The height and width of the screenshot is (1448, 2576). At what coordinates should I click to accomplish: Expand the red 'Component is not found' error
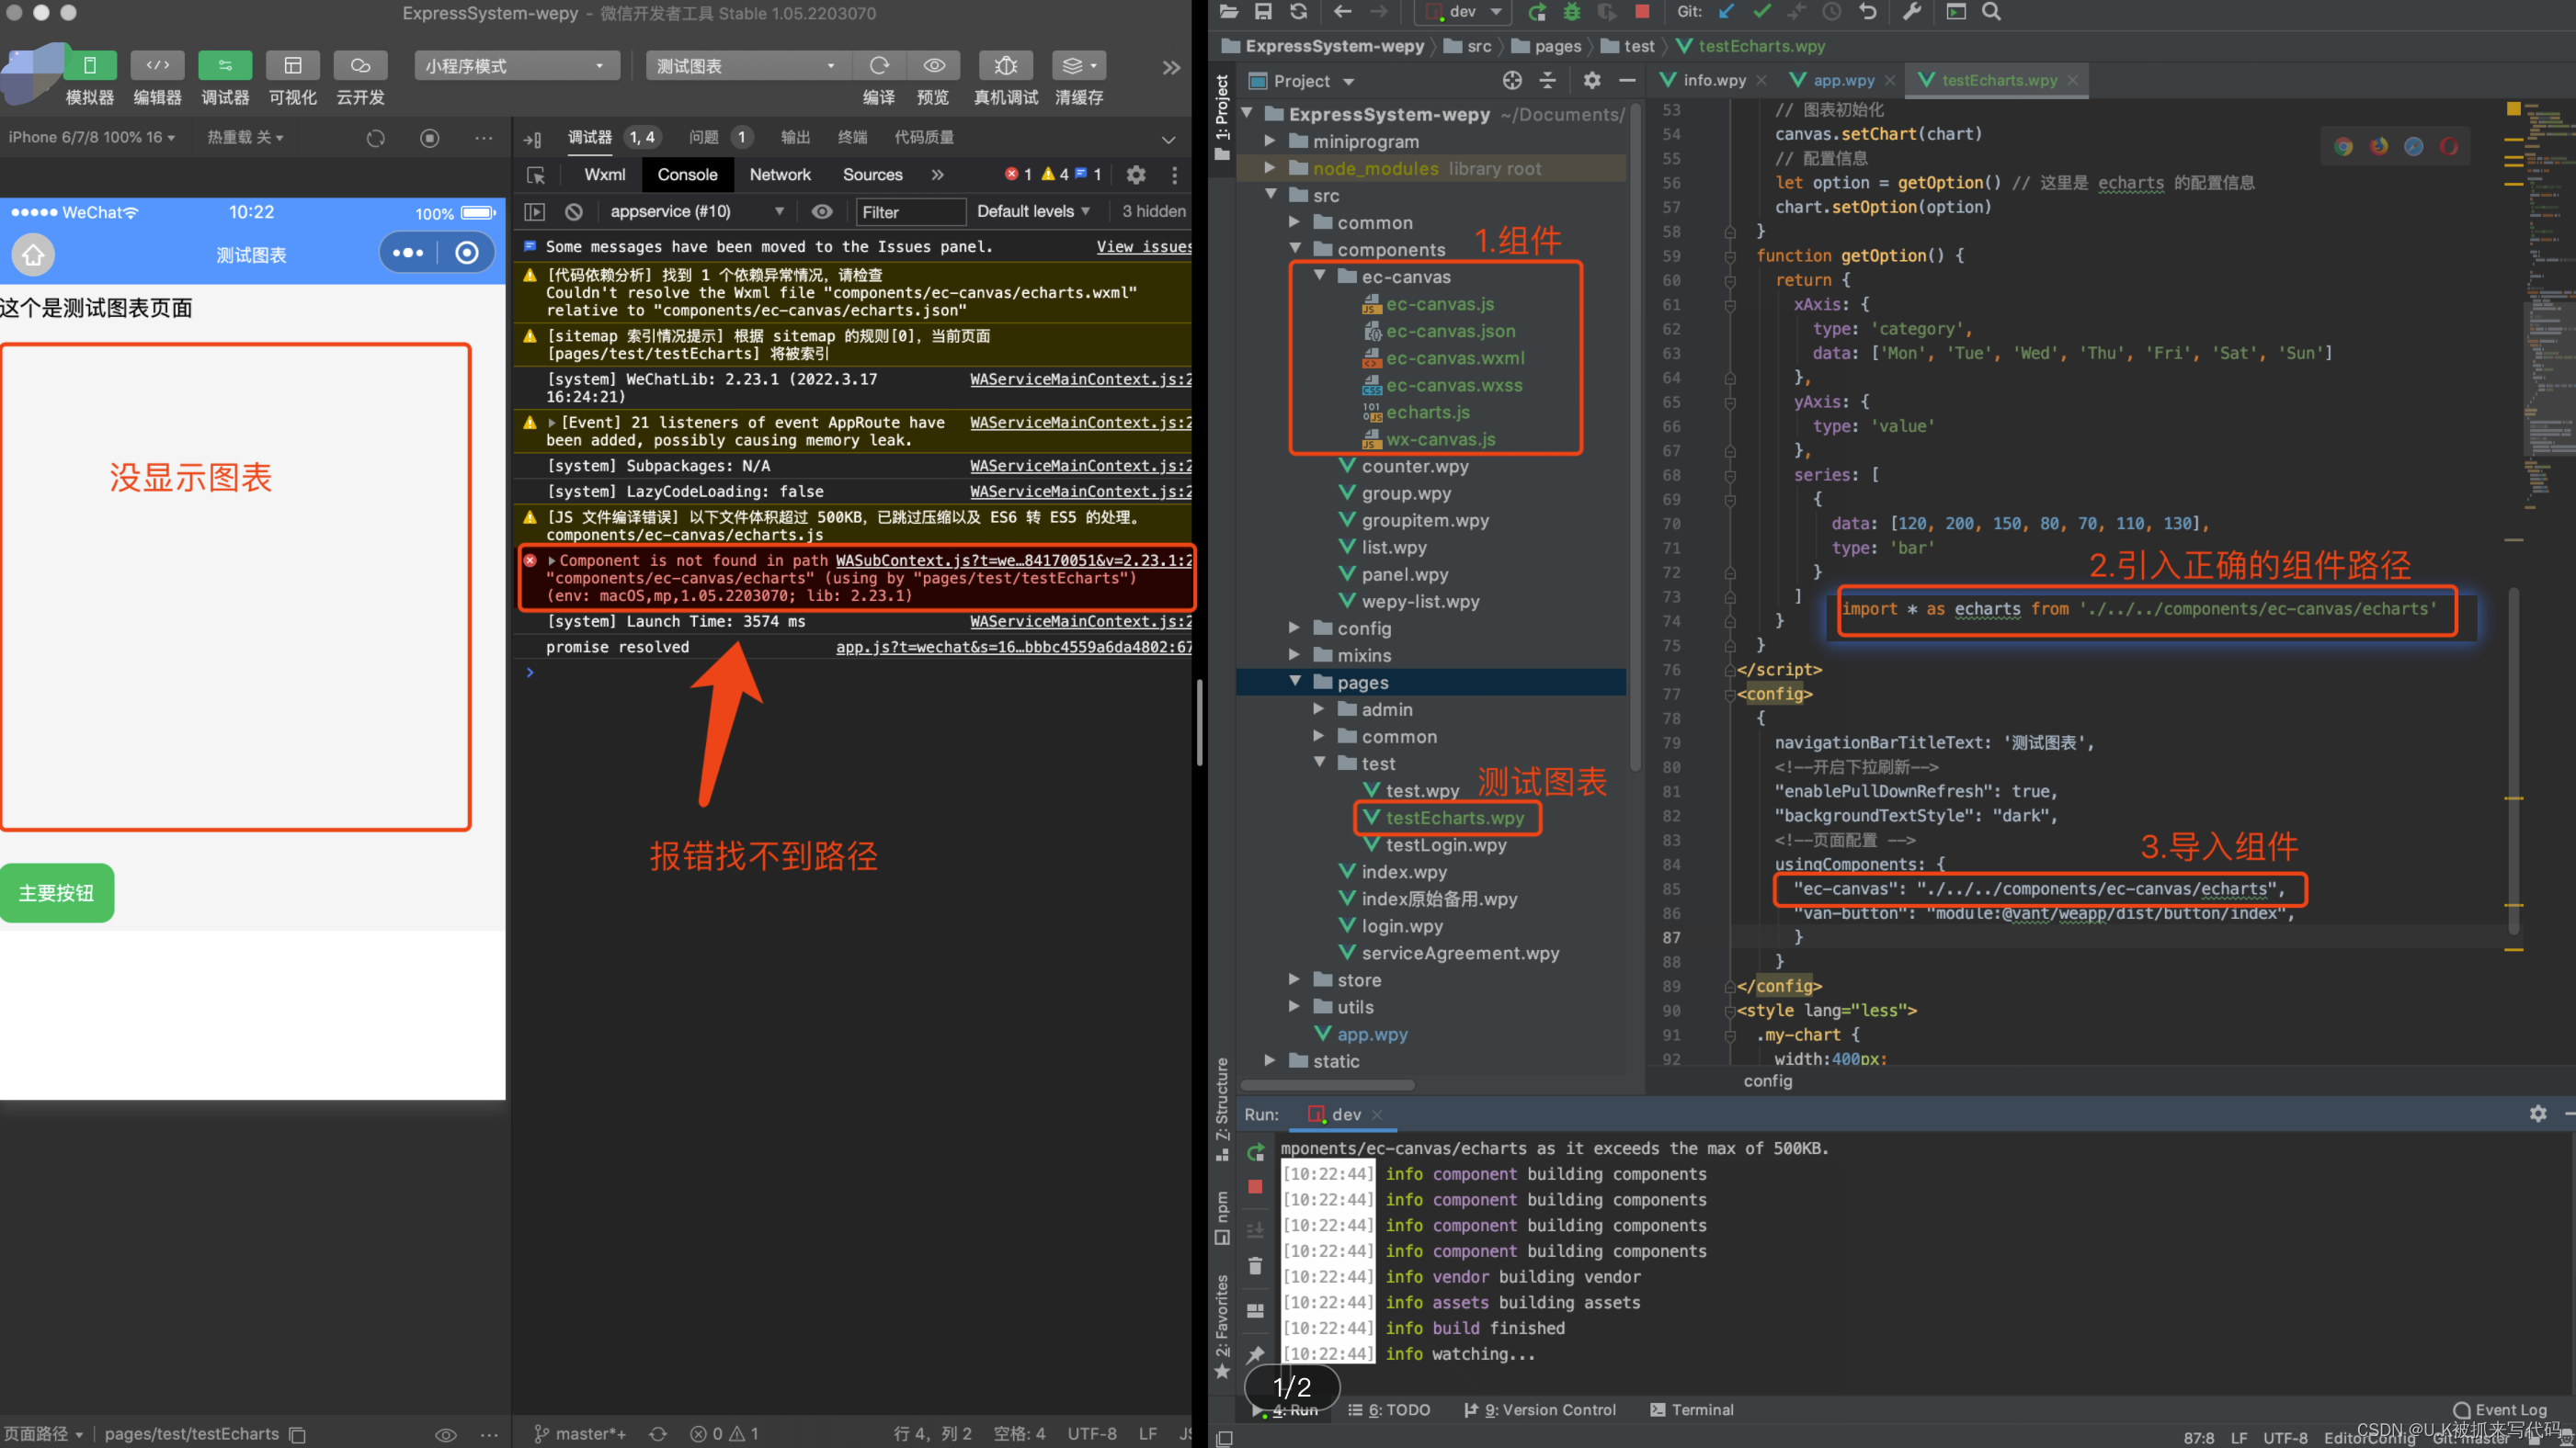click(551, 560)
